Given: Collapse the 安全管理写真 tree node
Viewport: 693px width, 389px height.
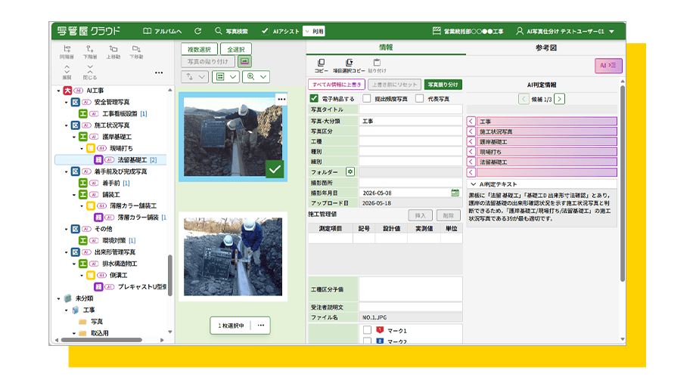Looking at the screenshot, I should tap(67, 102).
